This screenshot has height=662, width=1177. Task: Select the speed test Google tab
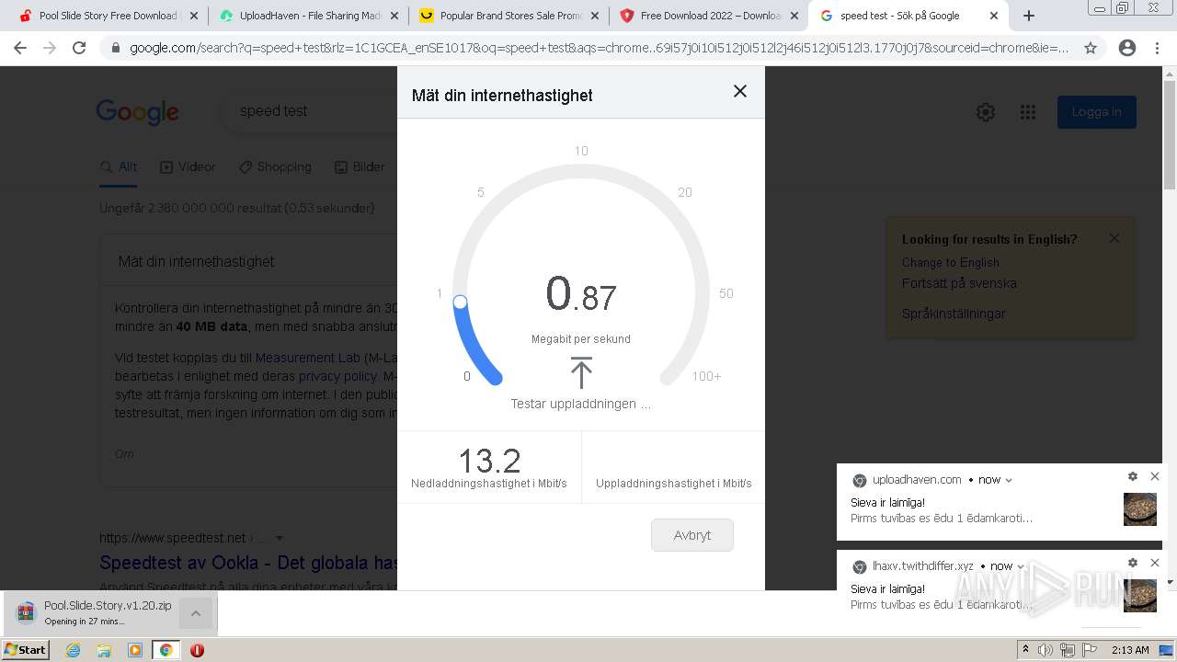[899, 16]
